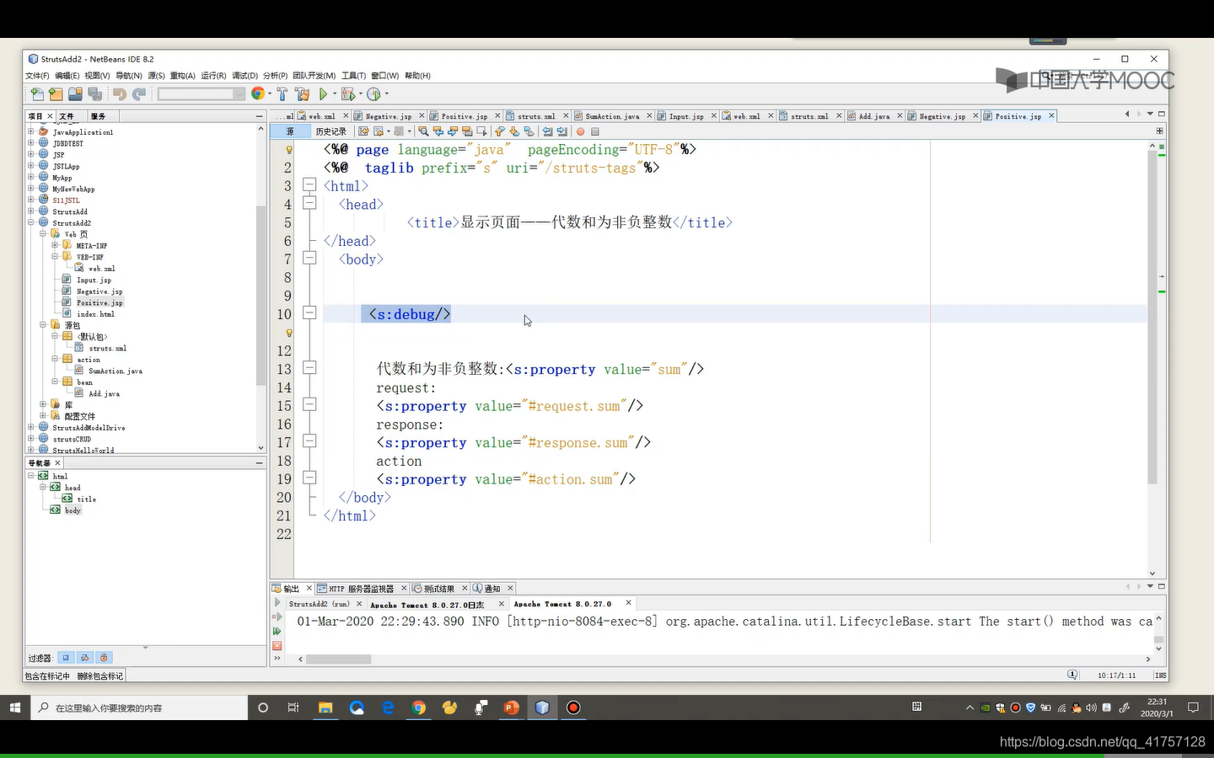Screen dimensions: 1214x758
Task: Collapse the head code fold at line 4
Action: tap(309, 203)
